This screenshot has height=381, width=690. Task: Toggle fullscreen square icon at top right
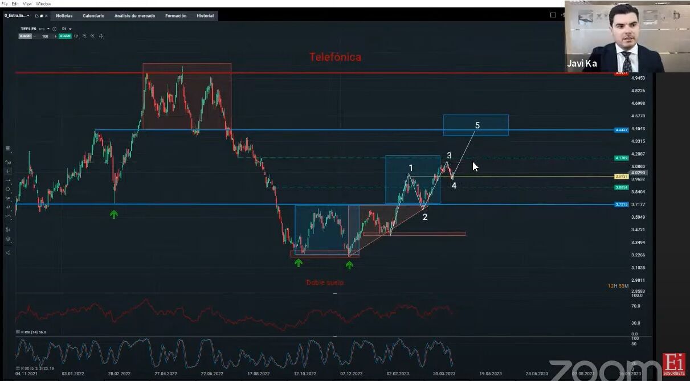[x=553, y=15]
